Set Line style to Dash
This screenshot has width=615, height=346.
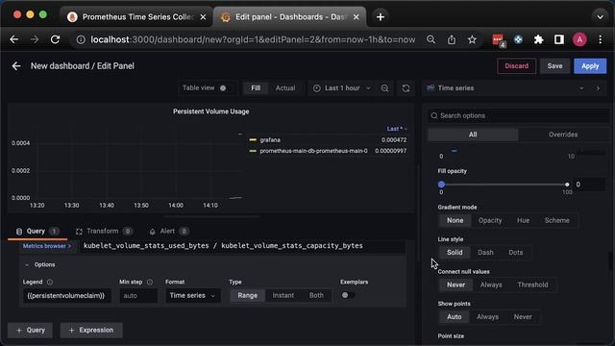tap(485, 253)
